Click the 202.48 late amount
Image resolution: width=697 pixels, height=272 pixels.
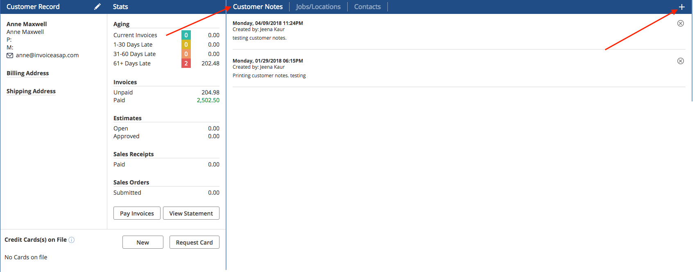[210, 63]
